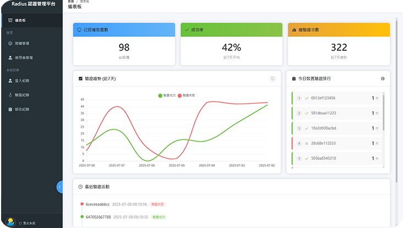Click the person icon beside 使用者管理
This screenshot has height=228, width=403.
point(10,57)
